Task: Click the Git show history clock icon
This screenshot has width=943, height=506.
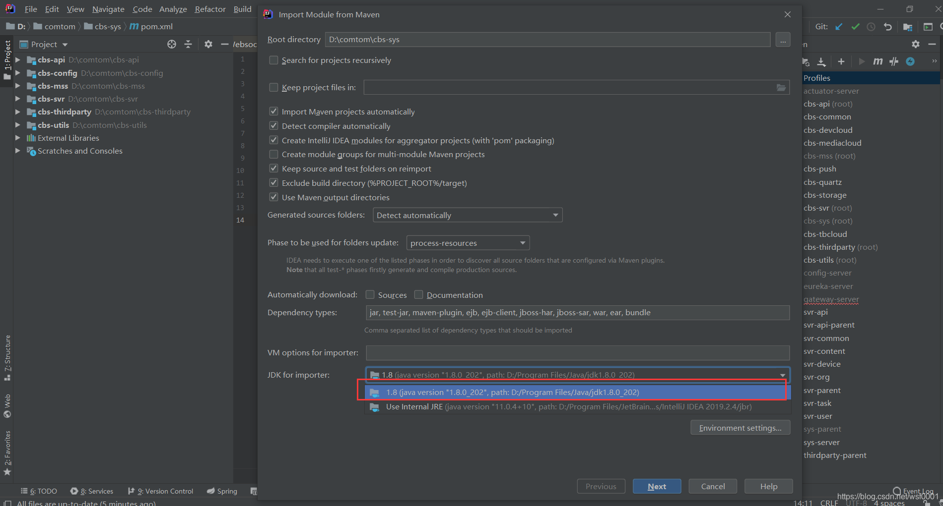Action: tap(871, 27)
